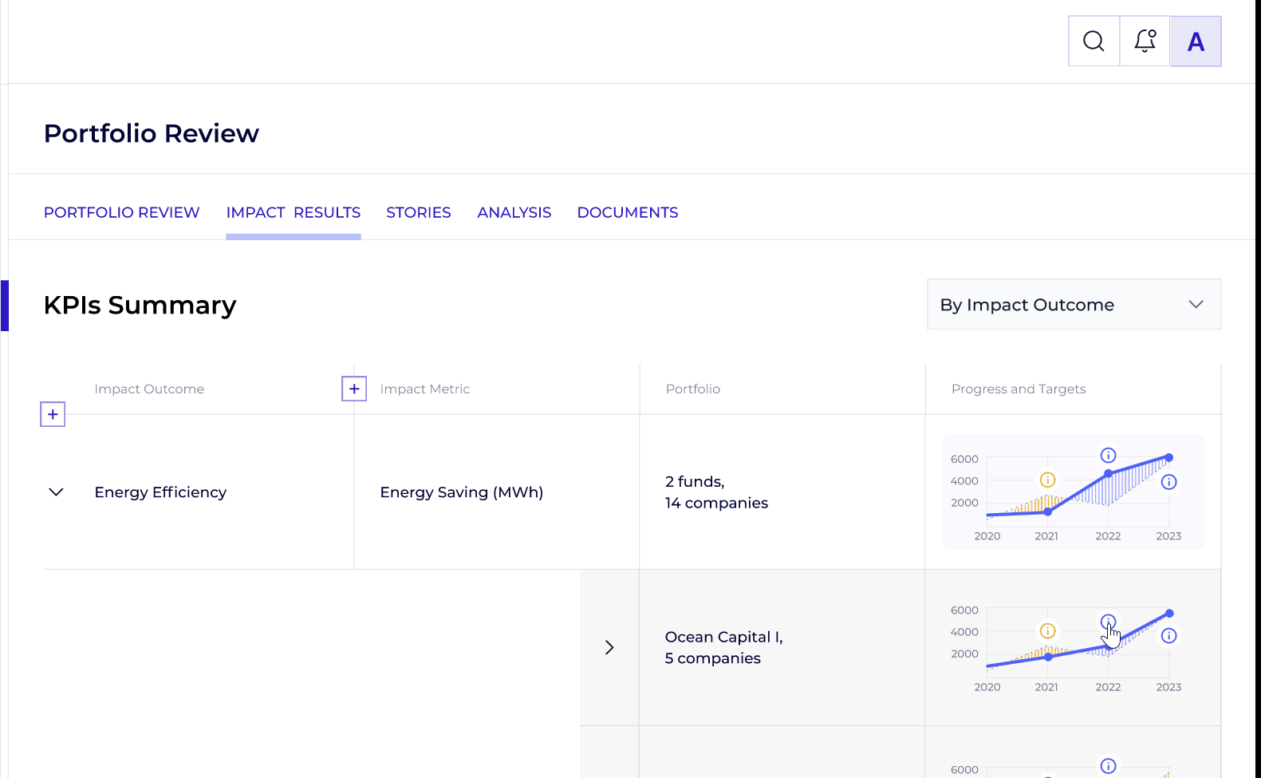The image size is (1261, 778).
Task: Switch to the Portfolio Review tab
Action: coord(121,212)
